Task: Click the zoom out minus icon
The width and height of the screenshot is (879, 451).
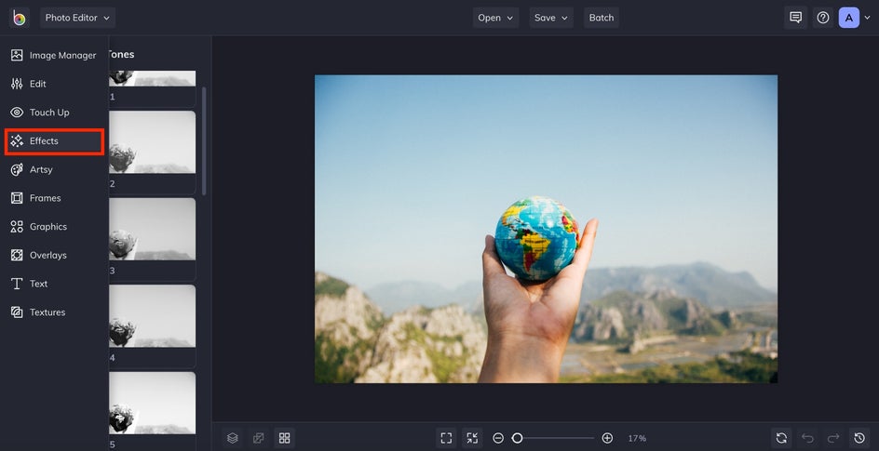Action: click(498, 438)
